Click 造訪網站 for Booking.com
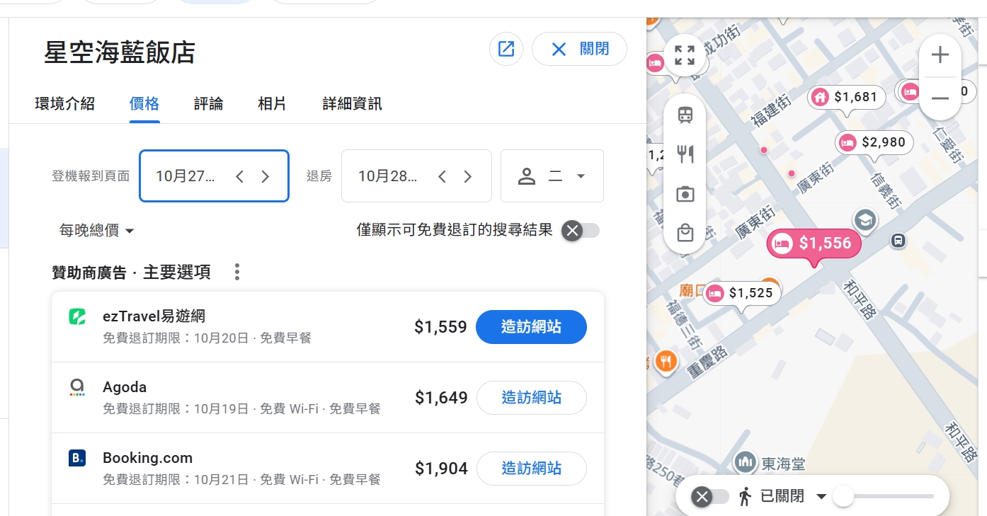This screenshot has height=516, width=987. 531,469
